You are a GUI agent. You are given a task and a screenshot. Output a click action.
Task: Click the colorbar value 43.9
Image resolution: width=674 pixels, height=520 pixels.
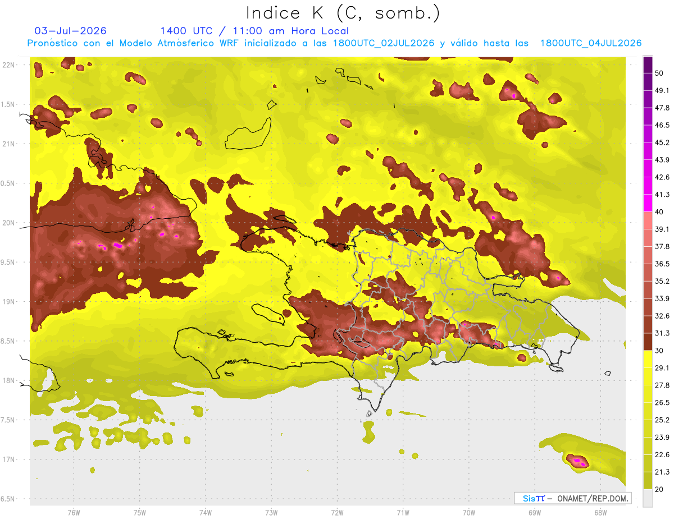(x=663, y=160)
